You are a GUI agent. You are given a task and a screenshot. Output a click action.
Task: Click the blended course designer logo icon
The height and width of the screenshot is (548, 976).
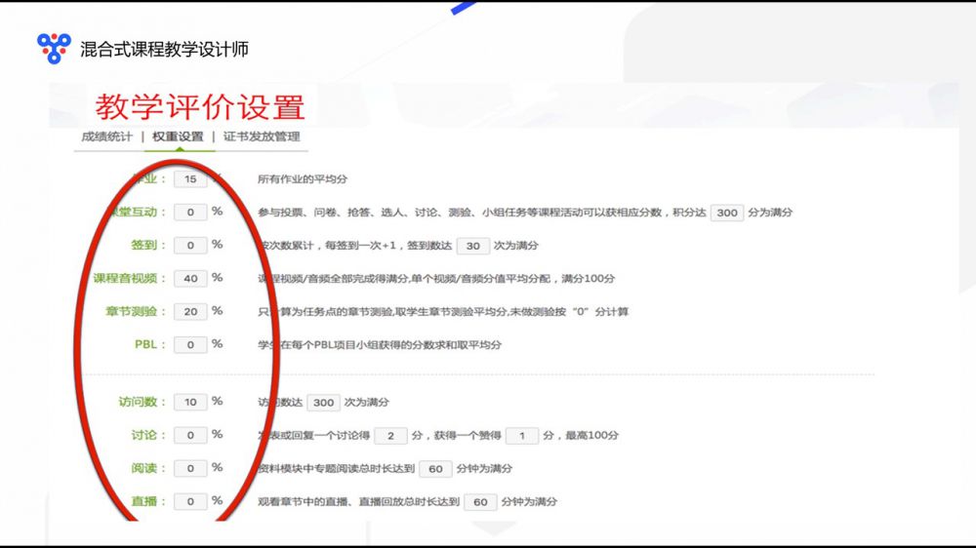tap(54, 48)
